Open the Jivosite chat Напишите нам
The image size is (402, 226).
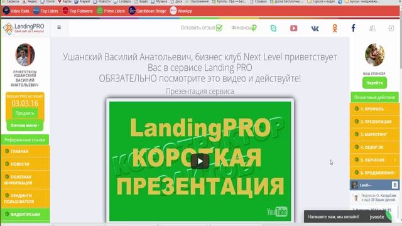(x=347, y=217)
